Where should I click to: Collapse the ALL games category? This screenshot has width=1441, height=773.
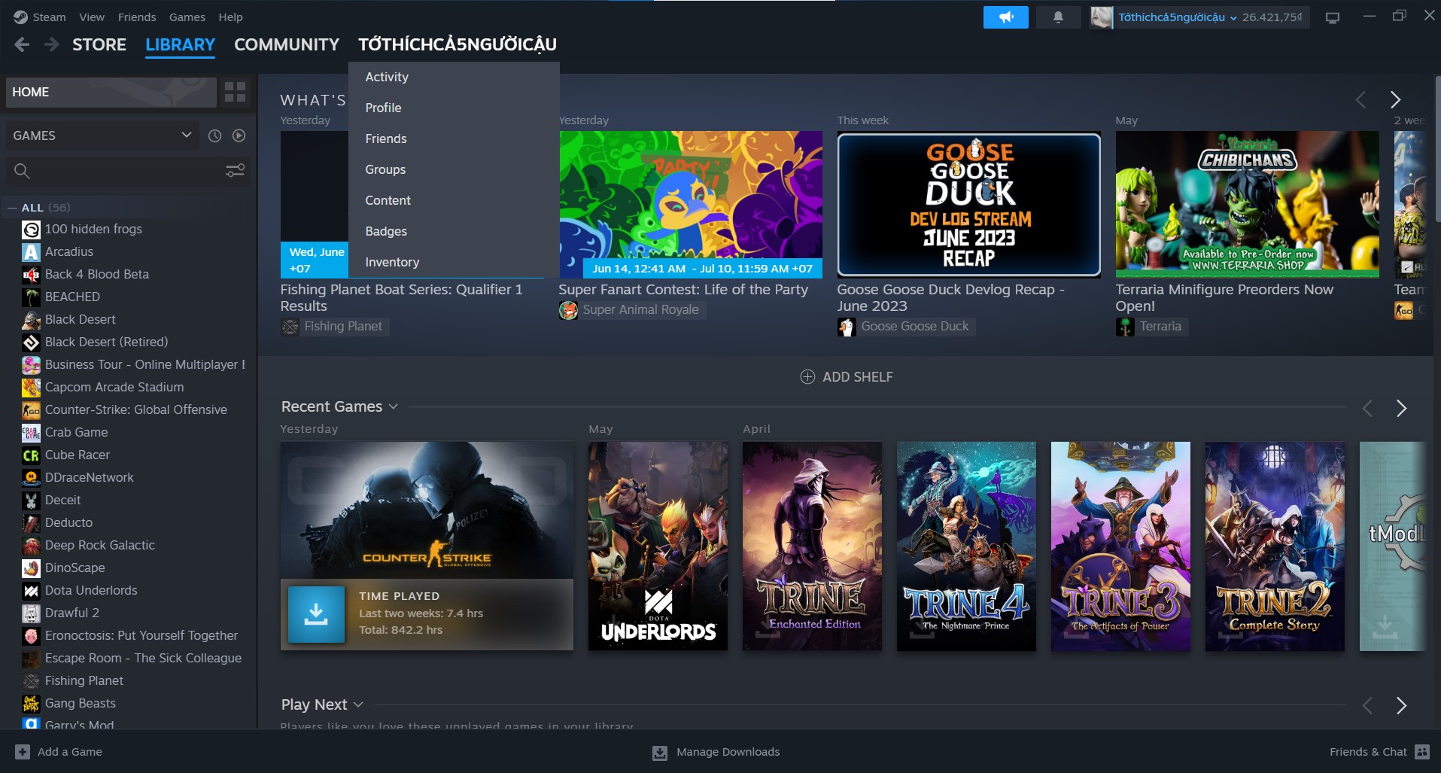[12, 208]
